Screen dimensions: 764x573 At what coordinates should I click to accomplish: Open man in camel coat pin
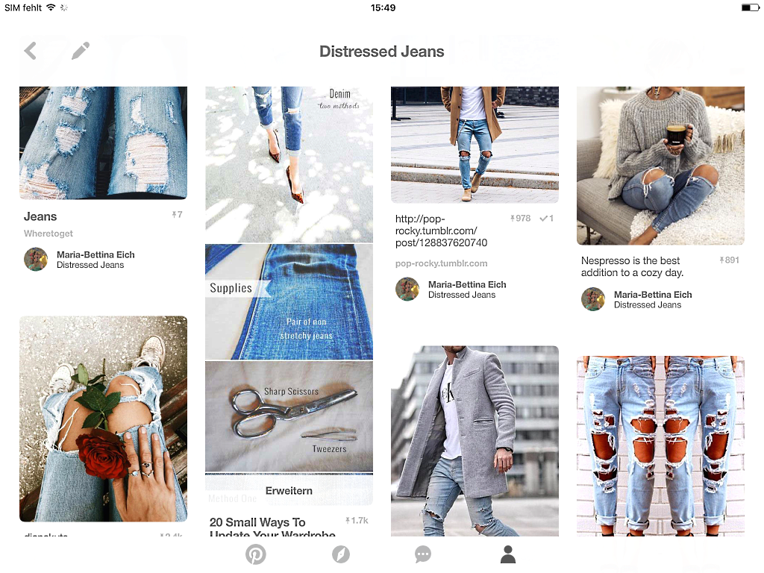[475, 145]
